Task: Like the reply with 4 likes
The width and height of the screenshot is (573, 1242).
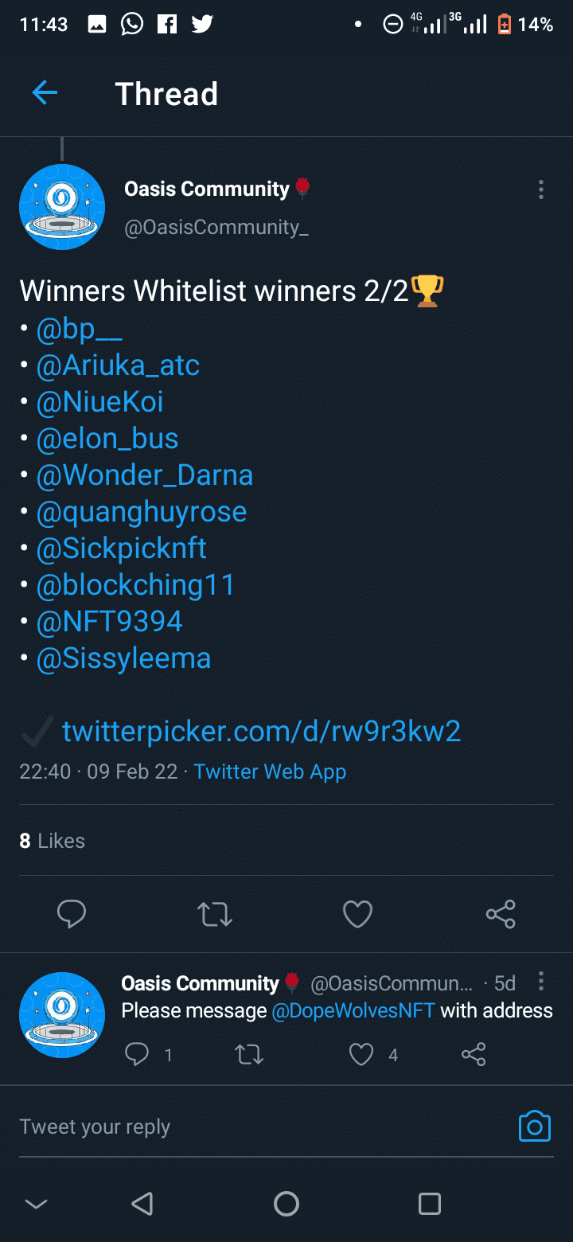Action: [x=361, y=1055]
